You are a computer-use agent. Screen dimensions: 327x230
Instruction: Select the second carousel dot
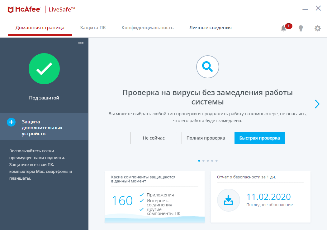tap(203, 161)
